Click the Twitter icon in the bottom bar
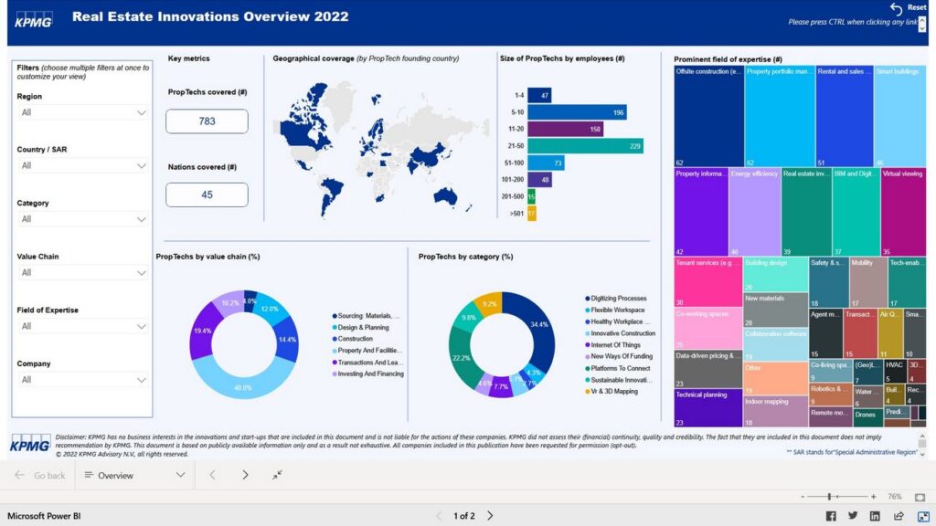Image resolution: width=936 pixels, height=526 pixels. [853, 516]
